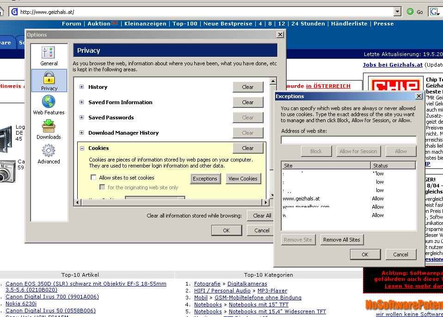
Task: Open the address bar URL dropdown
Action: [x=397, y=12]
